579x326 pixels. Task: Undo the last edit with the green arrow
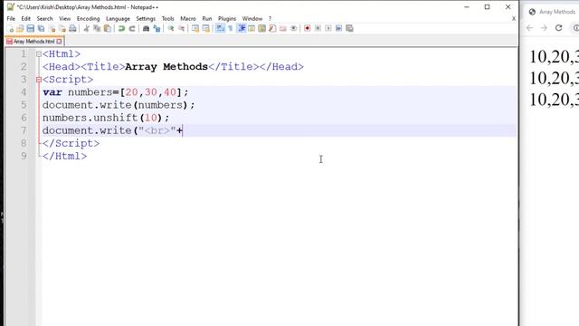point(121,28)
